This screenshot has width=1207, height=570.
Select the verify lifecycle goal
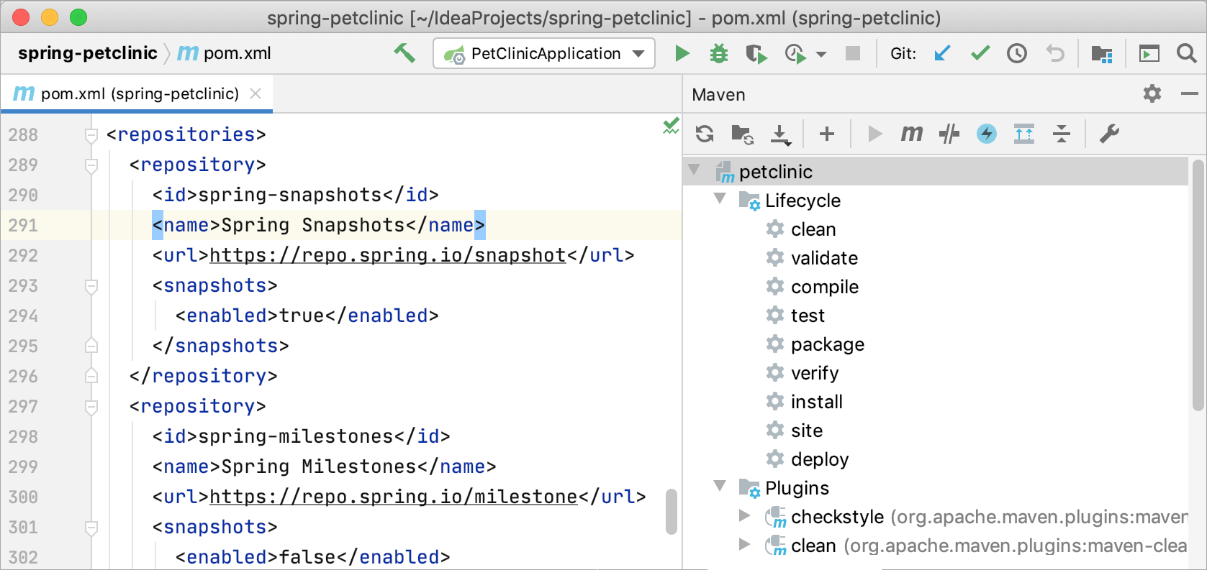[815, 373]
